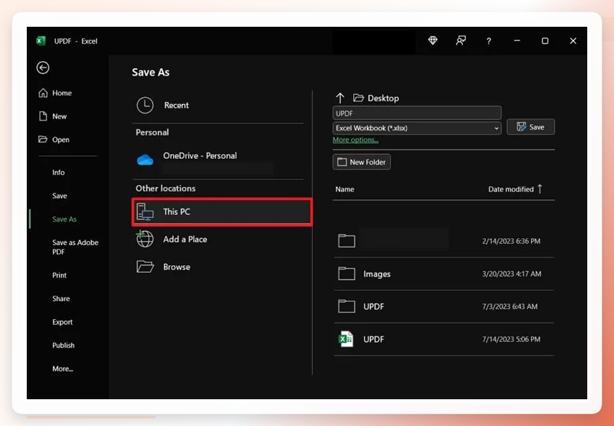This screenshot has height=426, width=614.
Task: Sort by the Name column header
Action: click(x=344, y=189)
